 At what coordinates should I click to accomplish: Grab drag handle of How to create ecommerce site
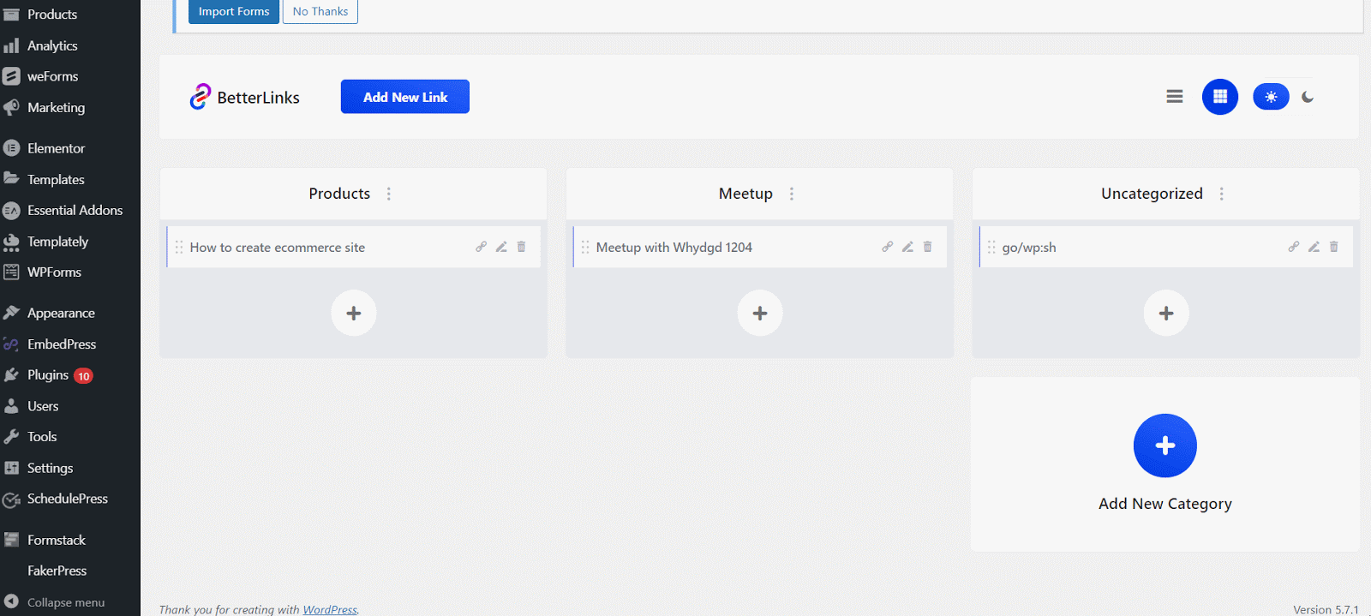(x=179, y=247)
